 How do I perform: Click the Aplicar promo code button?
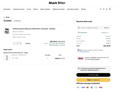click(106, 28)
